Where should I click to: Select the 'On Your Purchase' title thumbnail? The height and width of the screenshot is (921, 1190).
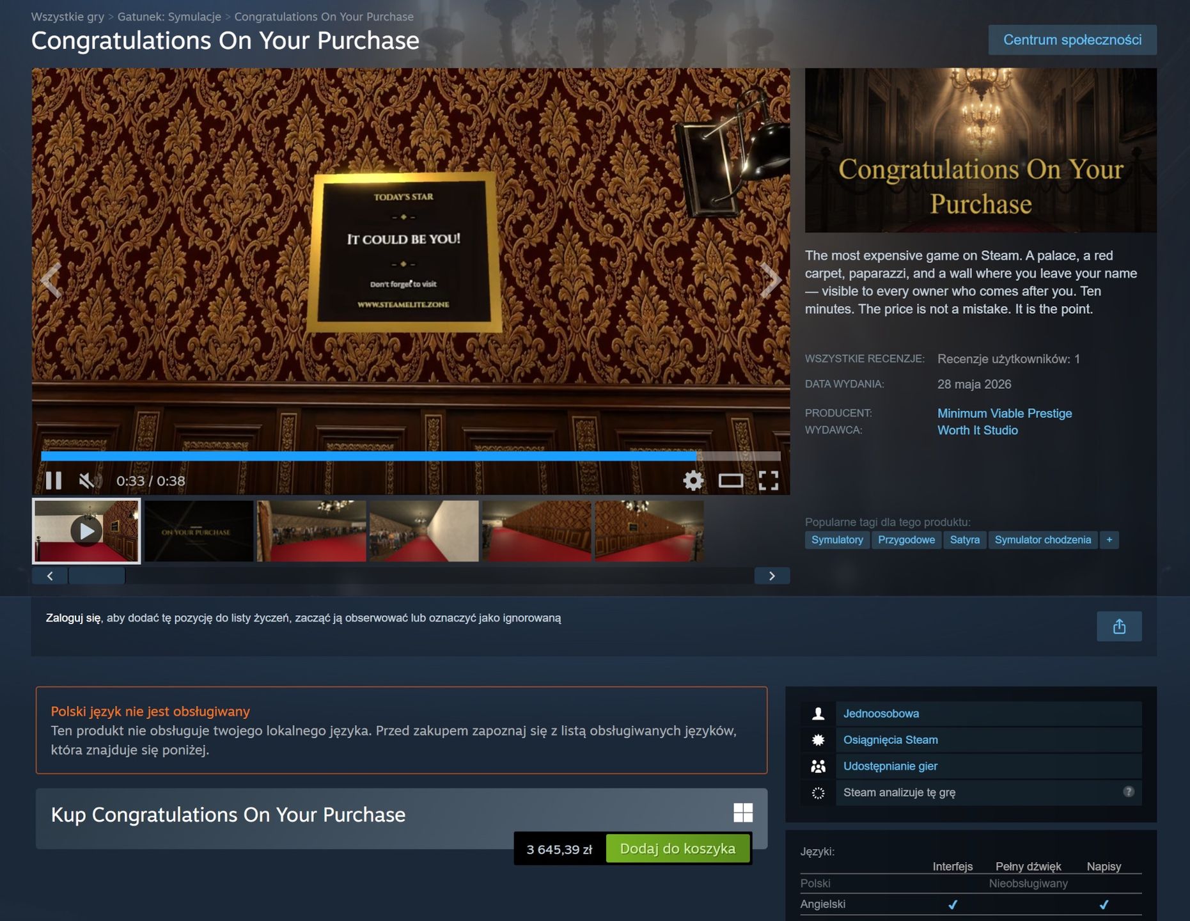[x=199, y=531]
